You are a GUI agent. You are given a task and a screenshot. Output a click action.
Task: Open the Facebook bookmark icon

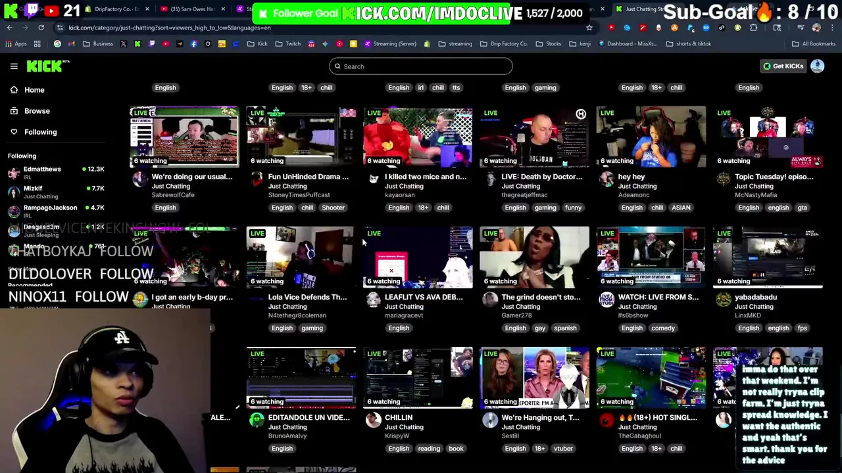193,44
